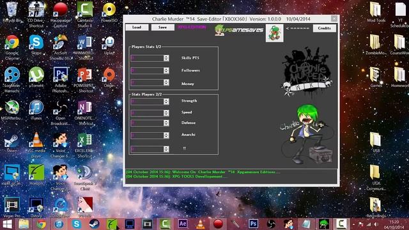Click the Load button in save editor
Viewport: 409px width, 230px height.
pos(137,27)
